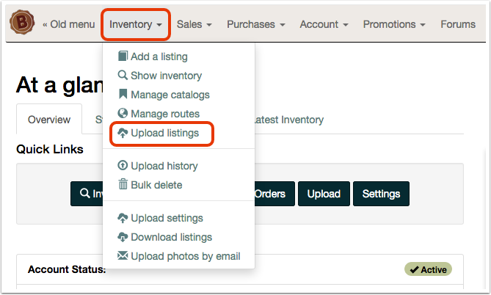
Task: Click the cloud upload icon beside Upload listings
Action: point(123,133)
